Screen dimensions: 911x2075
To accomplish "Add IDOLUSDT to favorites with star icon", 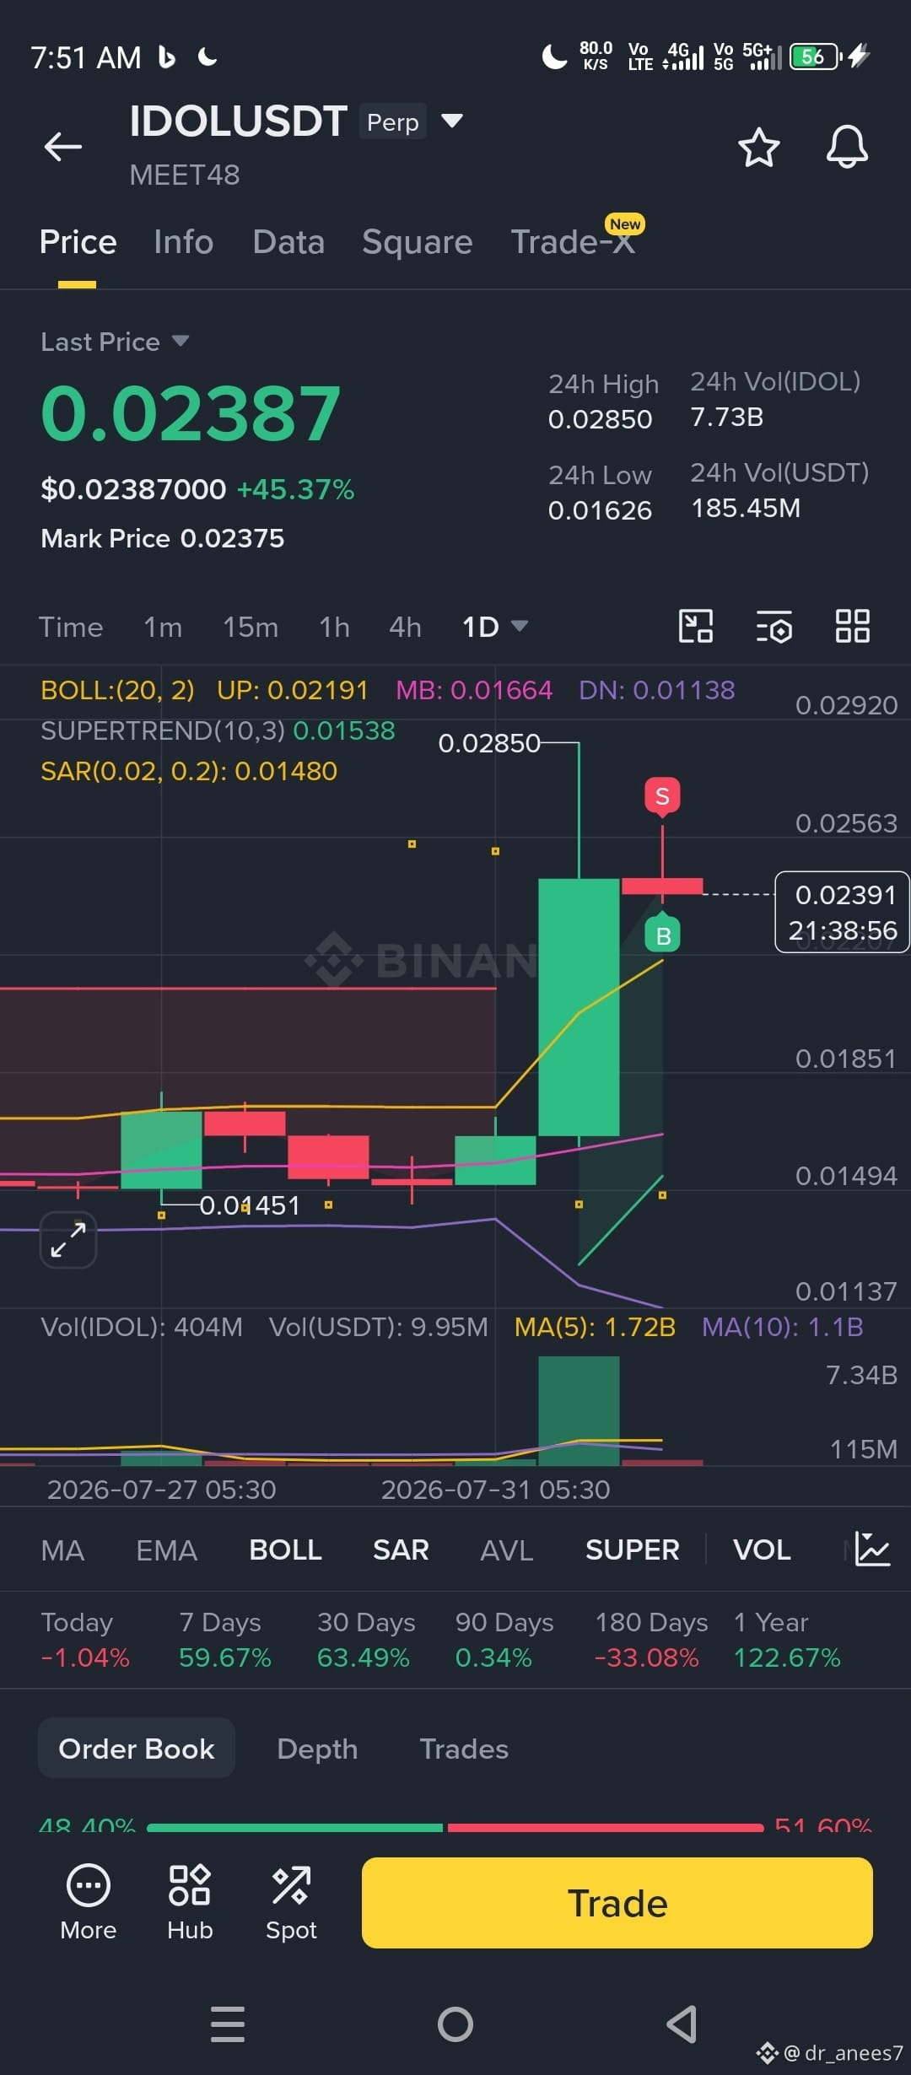I will point(759,148).
